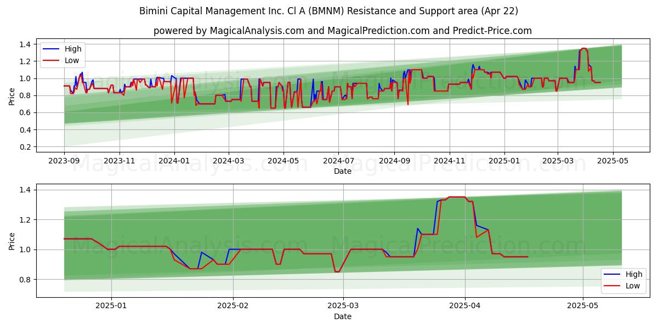The height and width of the screenshot is (329, 658).
Task: Click the 'Date' x-axis label under the bottom chart
Action: (343, 316)
